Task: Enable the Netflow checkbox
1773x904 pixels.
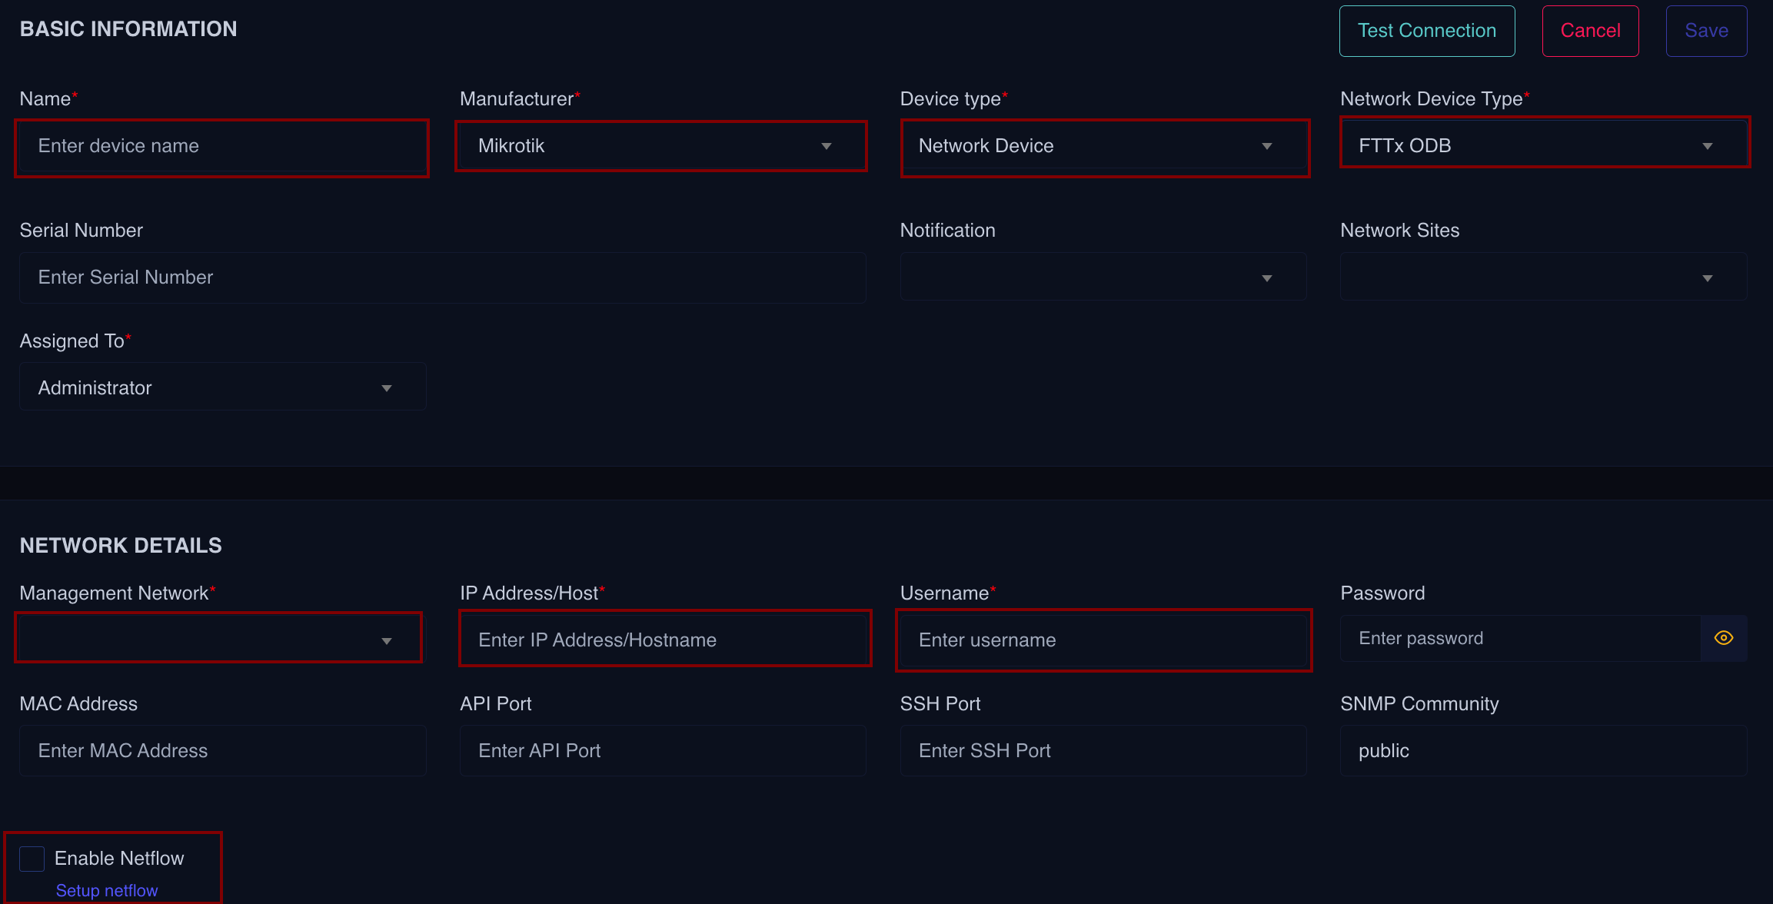Action: coord(32,859)
